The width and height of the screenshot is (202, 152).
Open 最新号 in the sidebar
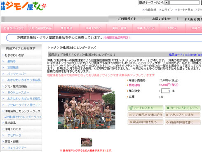(x=12, y=62)
